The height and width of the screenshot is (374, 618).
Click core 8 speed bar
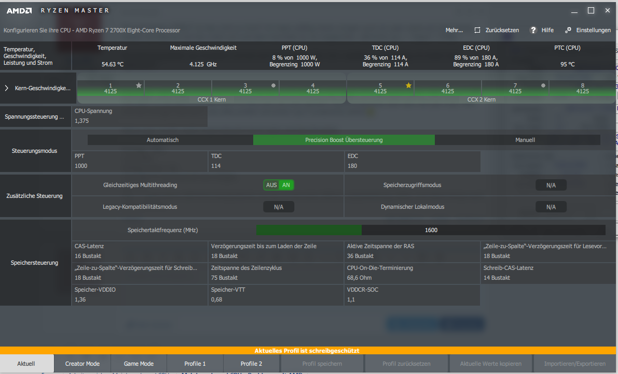[583, 88]
